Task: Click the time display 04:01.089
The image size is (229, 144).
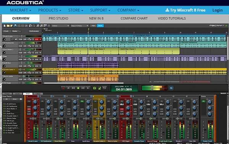Action: click(x=124, y=90)
